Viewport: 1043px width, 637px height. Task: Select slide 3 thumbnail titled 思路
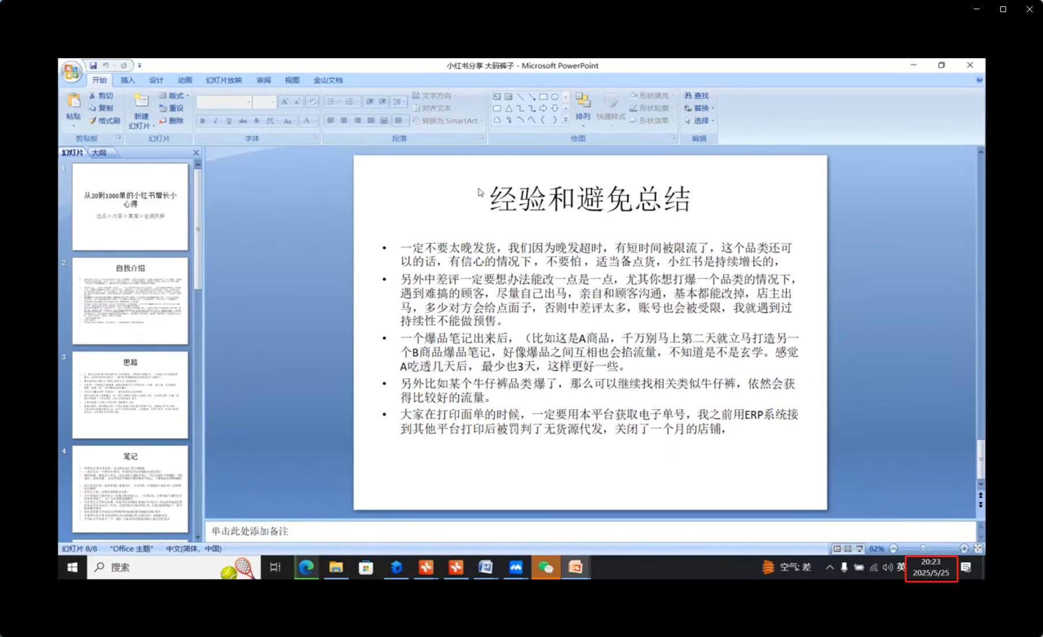[130, 395]
